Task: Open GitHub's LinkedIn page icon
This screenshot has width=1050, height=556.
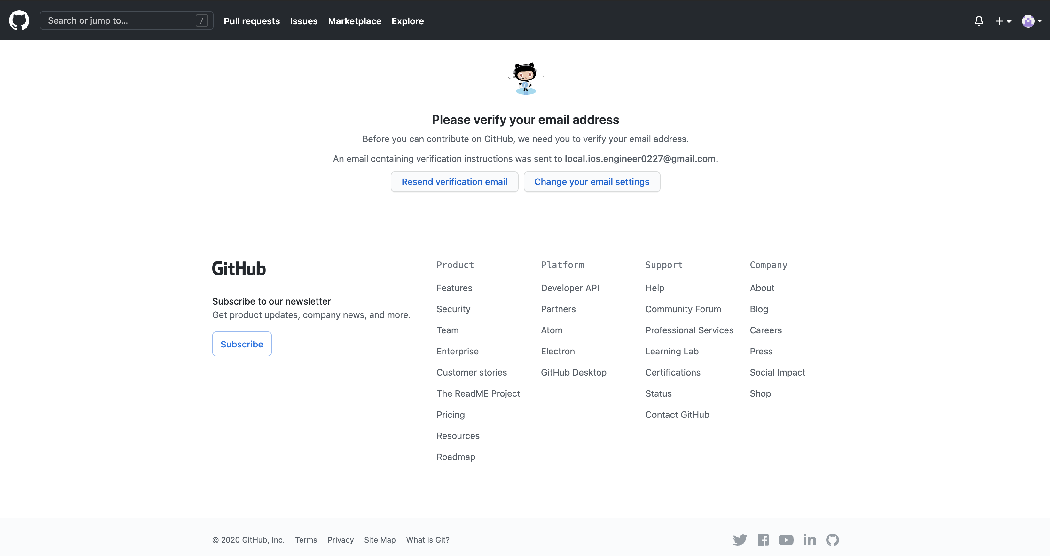Action: (810, 540)
